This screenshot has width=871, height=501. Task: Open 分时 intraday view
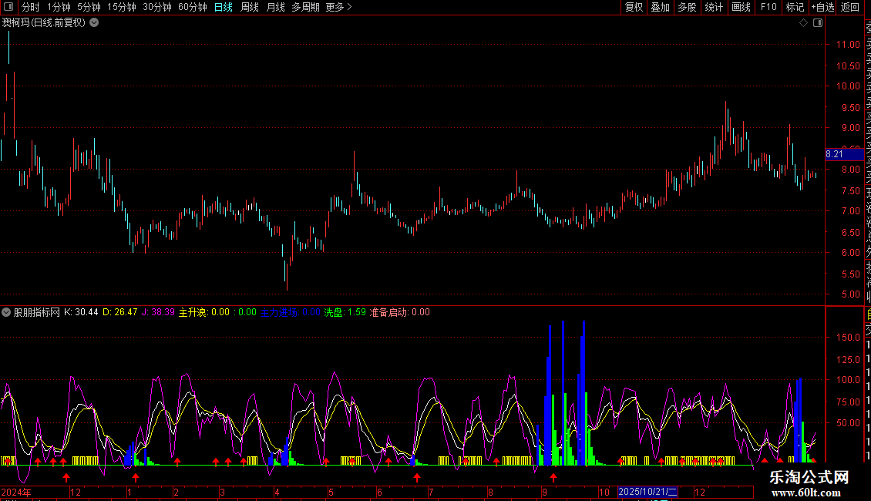[x=30, y=7]
